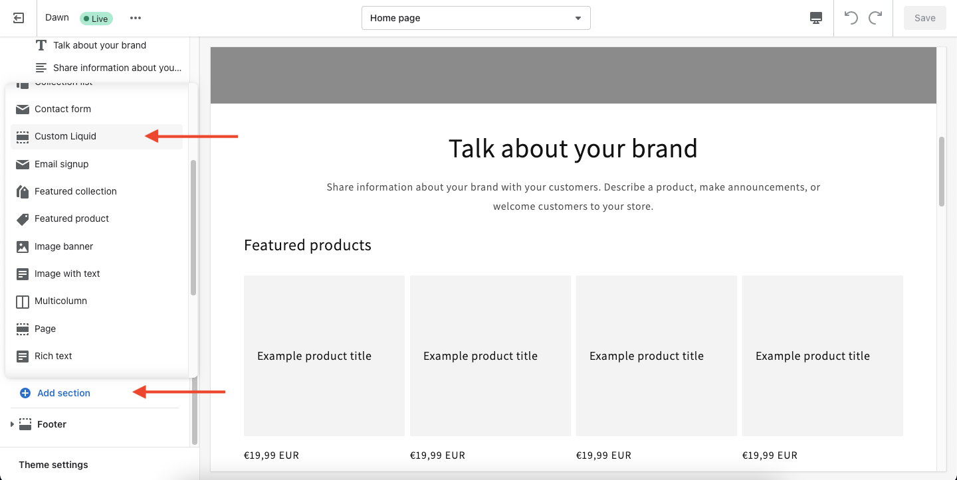Screen dimensions: 957x480
Task: Click the Custom Liquid section icon
Action: [23, 137]
